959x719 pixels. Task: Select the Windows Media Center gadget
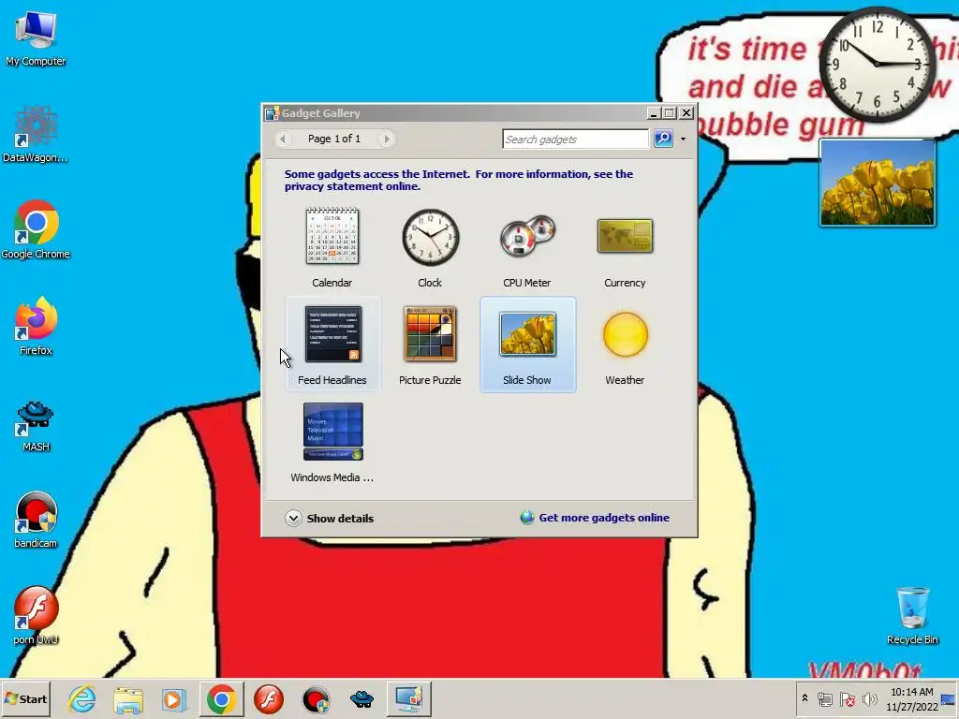(332, 442)
